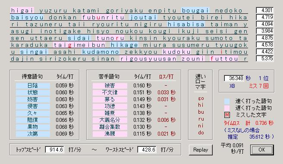Select strong phrase 状態
283x164 pixels.
pyautogui.click(x=33, y=93)
